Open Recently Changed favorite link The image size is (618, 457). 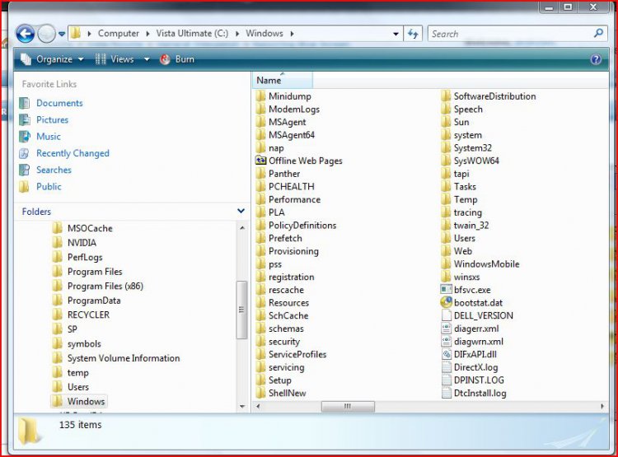tap(73, 153)
